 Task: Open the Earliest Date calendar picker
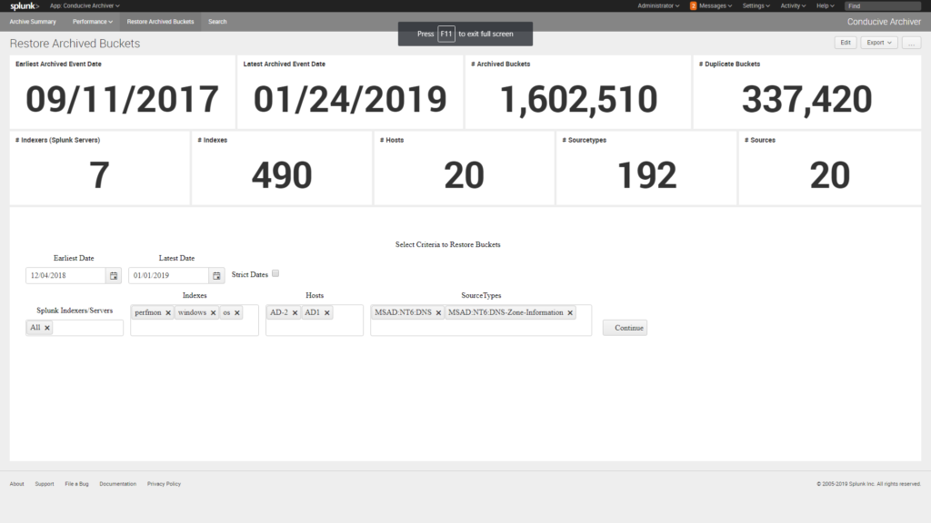pyautogui.click(x=113, y=276)
